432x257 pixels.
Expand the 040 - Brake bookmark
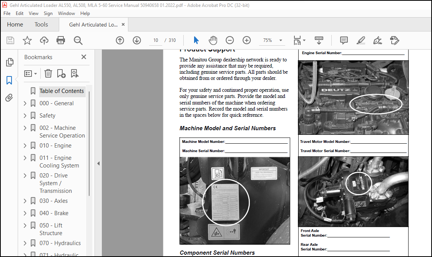point(25,213)
